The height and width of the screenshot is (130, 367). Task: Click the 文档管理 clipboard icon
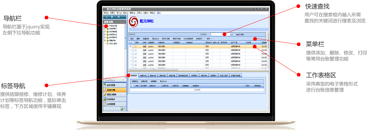click(105, 104)
